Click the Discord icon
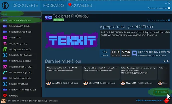 point(134,53)
